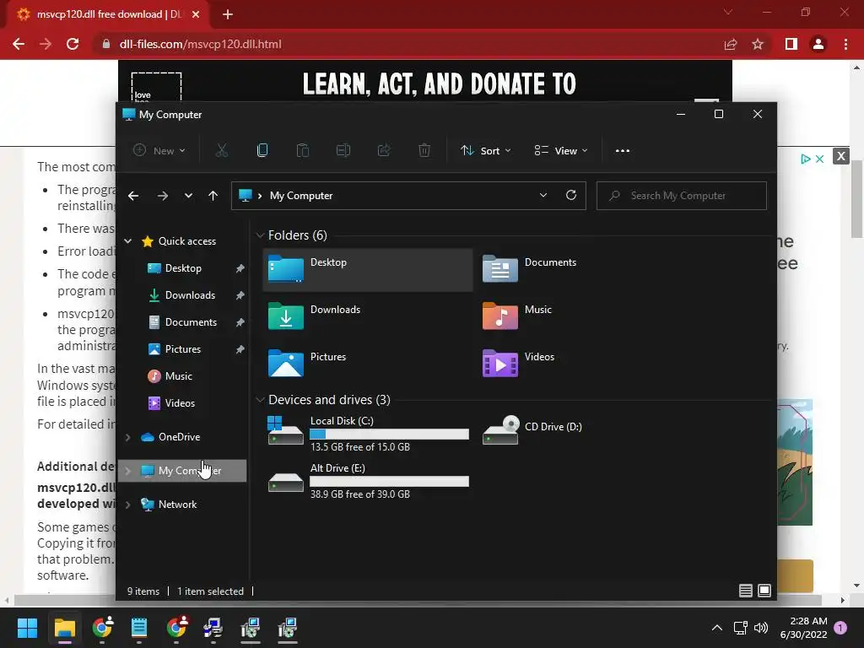Click the Search My Computer field
864x648 pixels.
point(682,196)
